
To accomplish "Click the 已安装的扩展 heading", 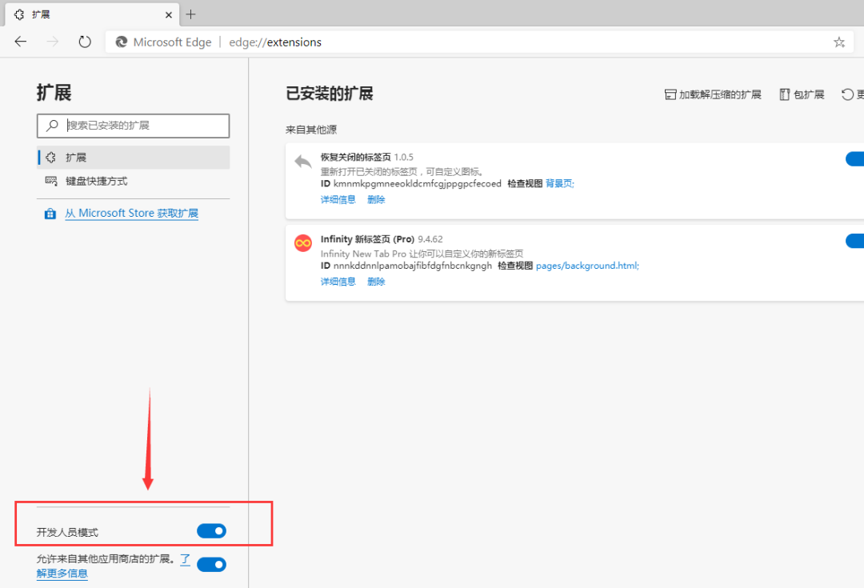I will pos(330,94).
